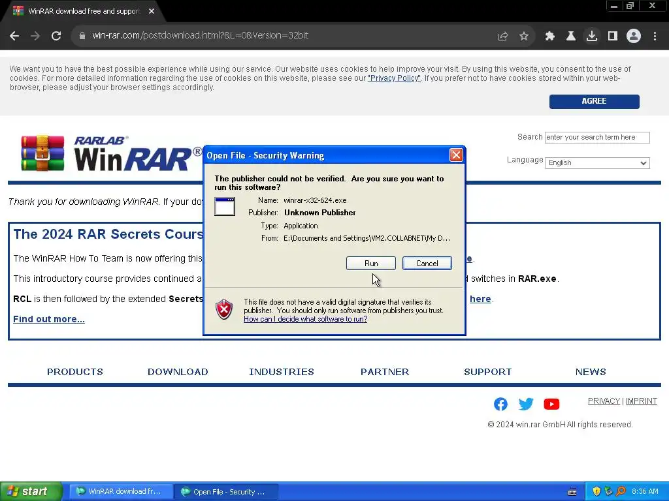Click the Unknown Publisher text
669x501 pixels.
click(x=319, y=213)
